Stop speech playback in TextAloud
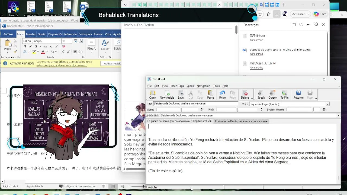 pyautogui.click(x=310, y=95)
